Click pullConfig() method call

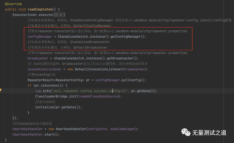[x=133, y=80]
